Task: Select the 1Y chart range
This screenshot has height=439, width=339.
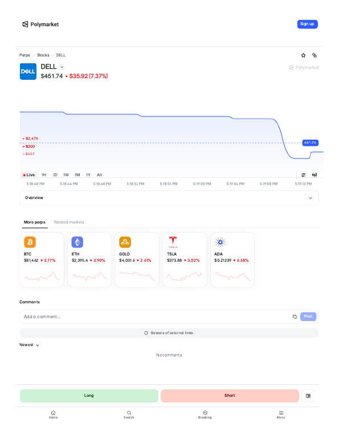Action: (88, 174)
